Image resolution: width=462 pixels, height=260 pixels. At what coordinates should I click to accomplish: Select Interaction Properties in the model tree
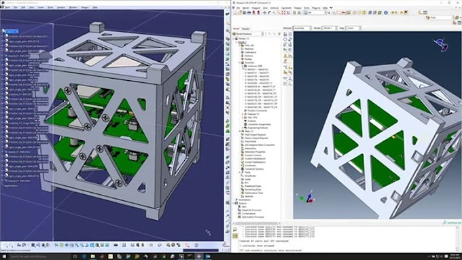tap(255, 152)
